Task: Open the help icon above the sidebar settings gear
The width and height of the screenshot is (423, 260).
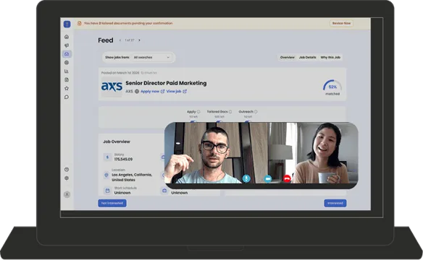Action: click(x=67, y=170)
